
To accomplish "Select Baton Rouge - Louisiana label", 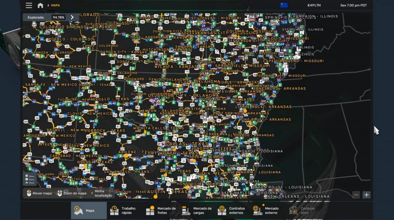I will coord(282,187).
